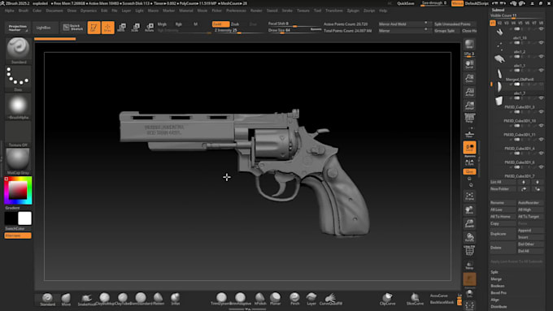The width and height of the screenshot is (553, 311).
Task: Adjust the Draw Size slider
Action: [290, 31]
